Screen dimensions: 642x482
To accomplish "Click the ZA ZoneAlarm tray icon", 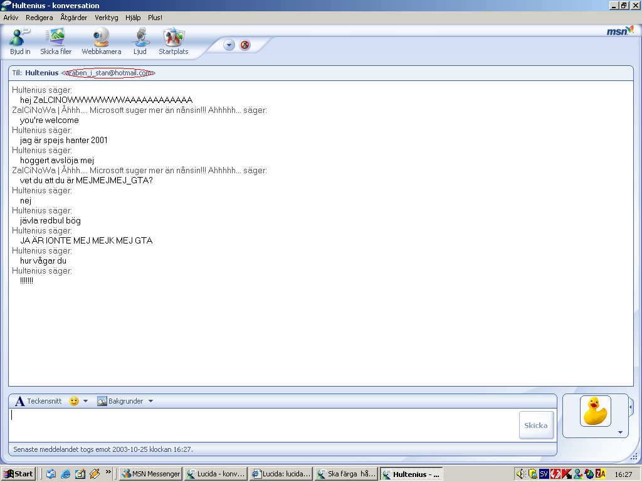I will point(601,474).
